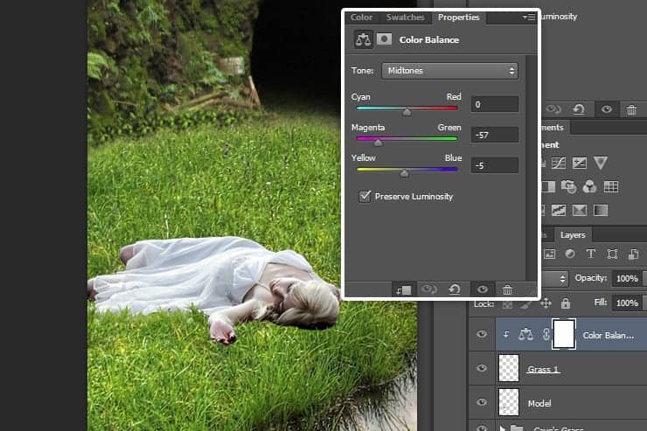Hide the Grass 1 layer
Screen dimensions: 647x431
(x=481, y=368)
